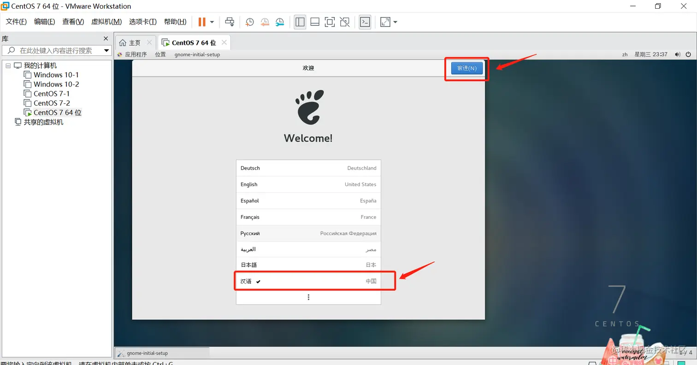Collapse the 我的计算机 tree node

[x=8, y=66]
